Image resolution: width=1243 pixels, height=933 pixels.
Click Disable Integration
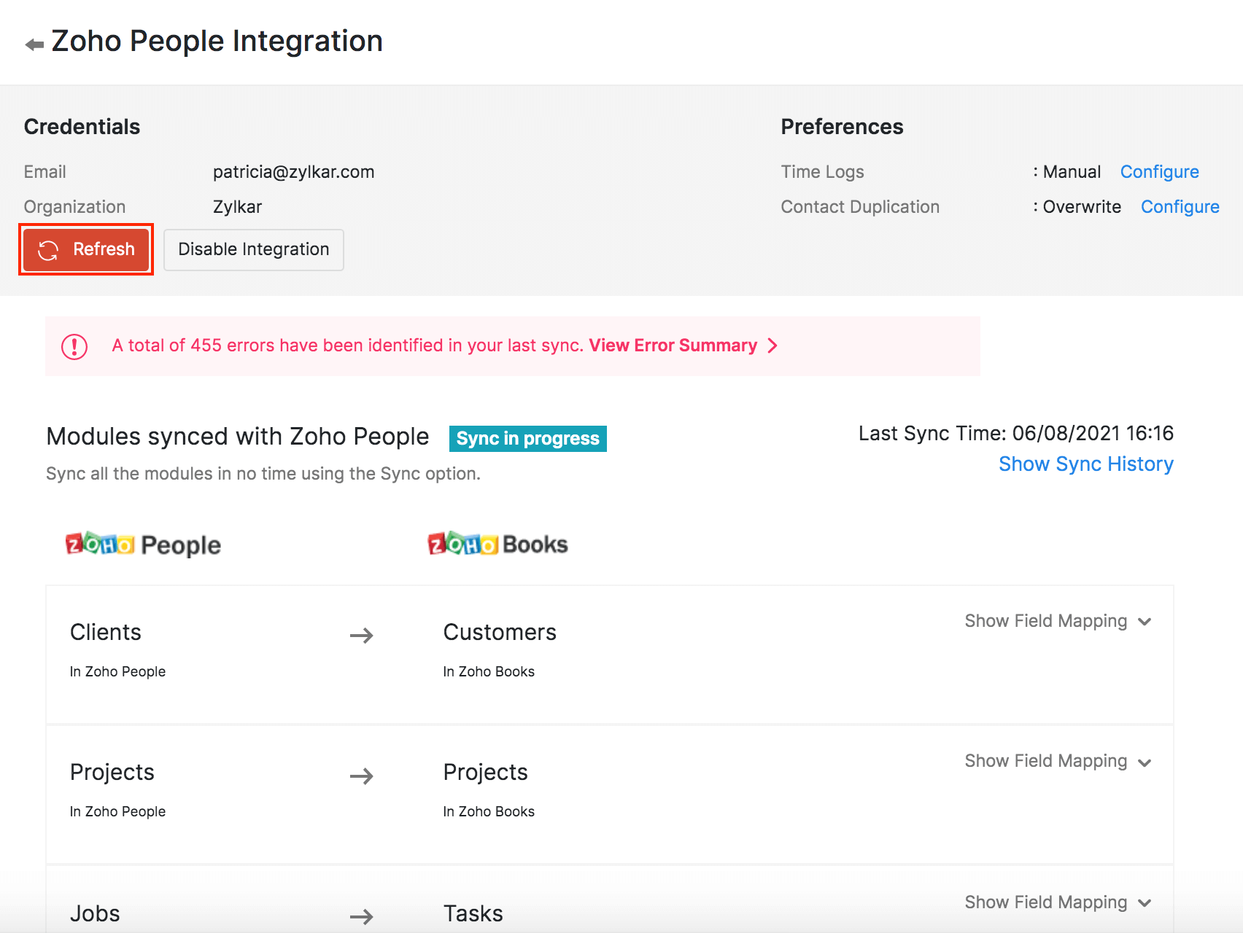point(253,249)
